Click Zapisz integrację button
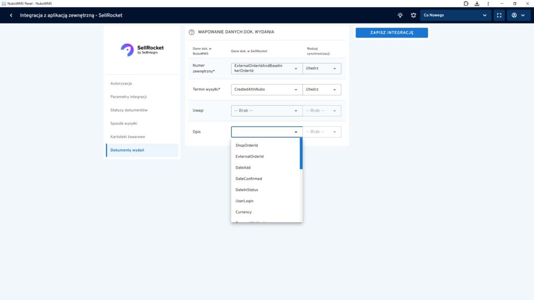The width and height of the screenshot is (534, 300). point(392,32)
